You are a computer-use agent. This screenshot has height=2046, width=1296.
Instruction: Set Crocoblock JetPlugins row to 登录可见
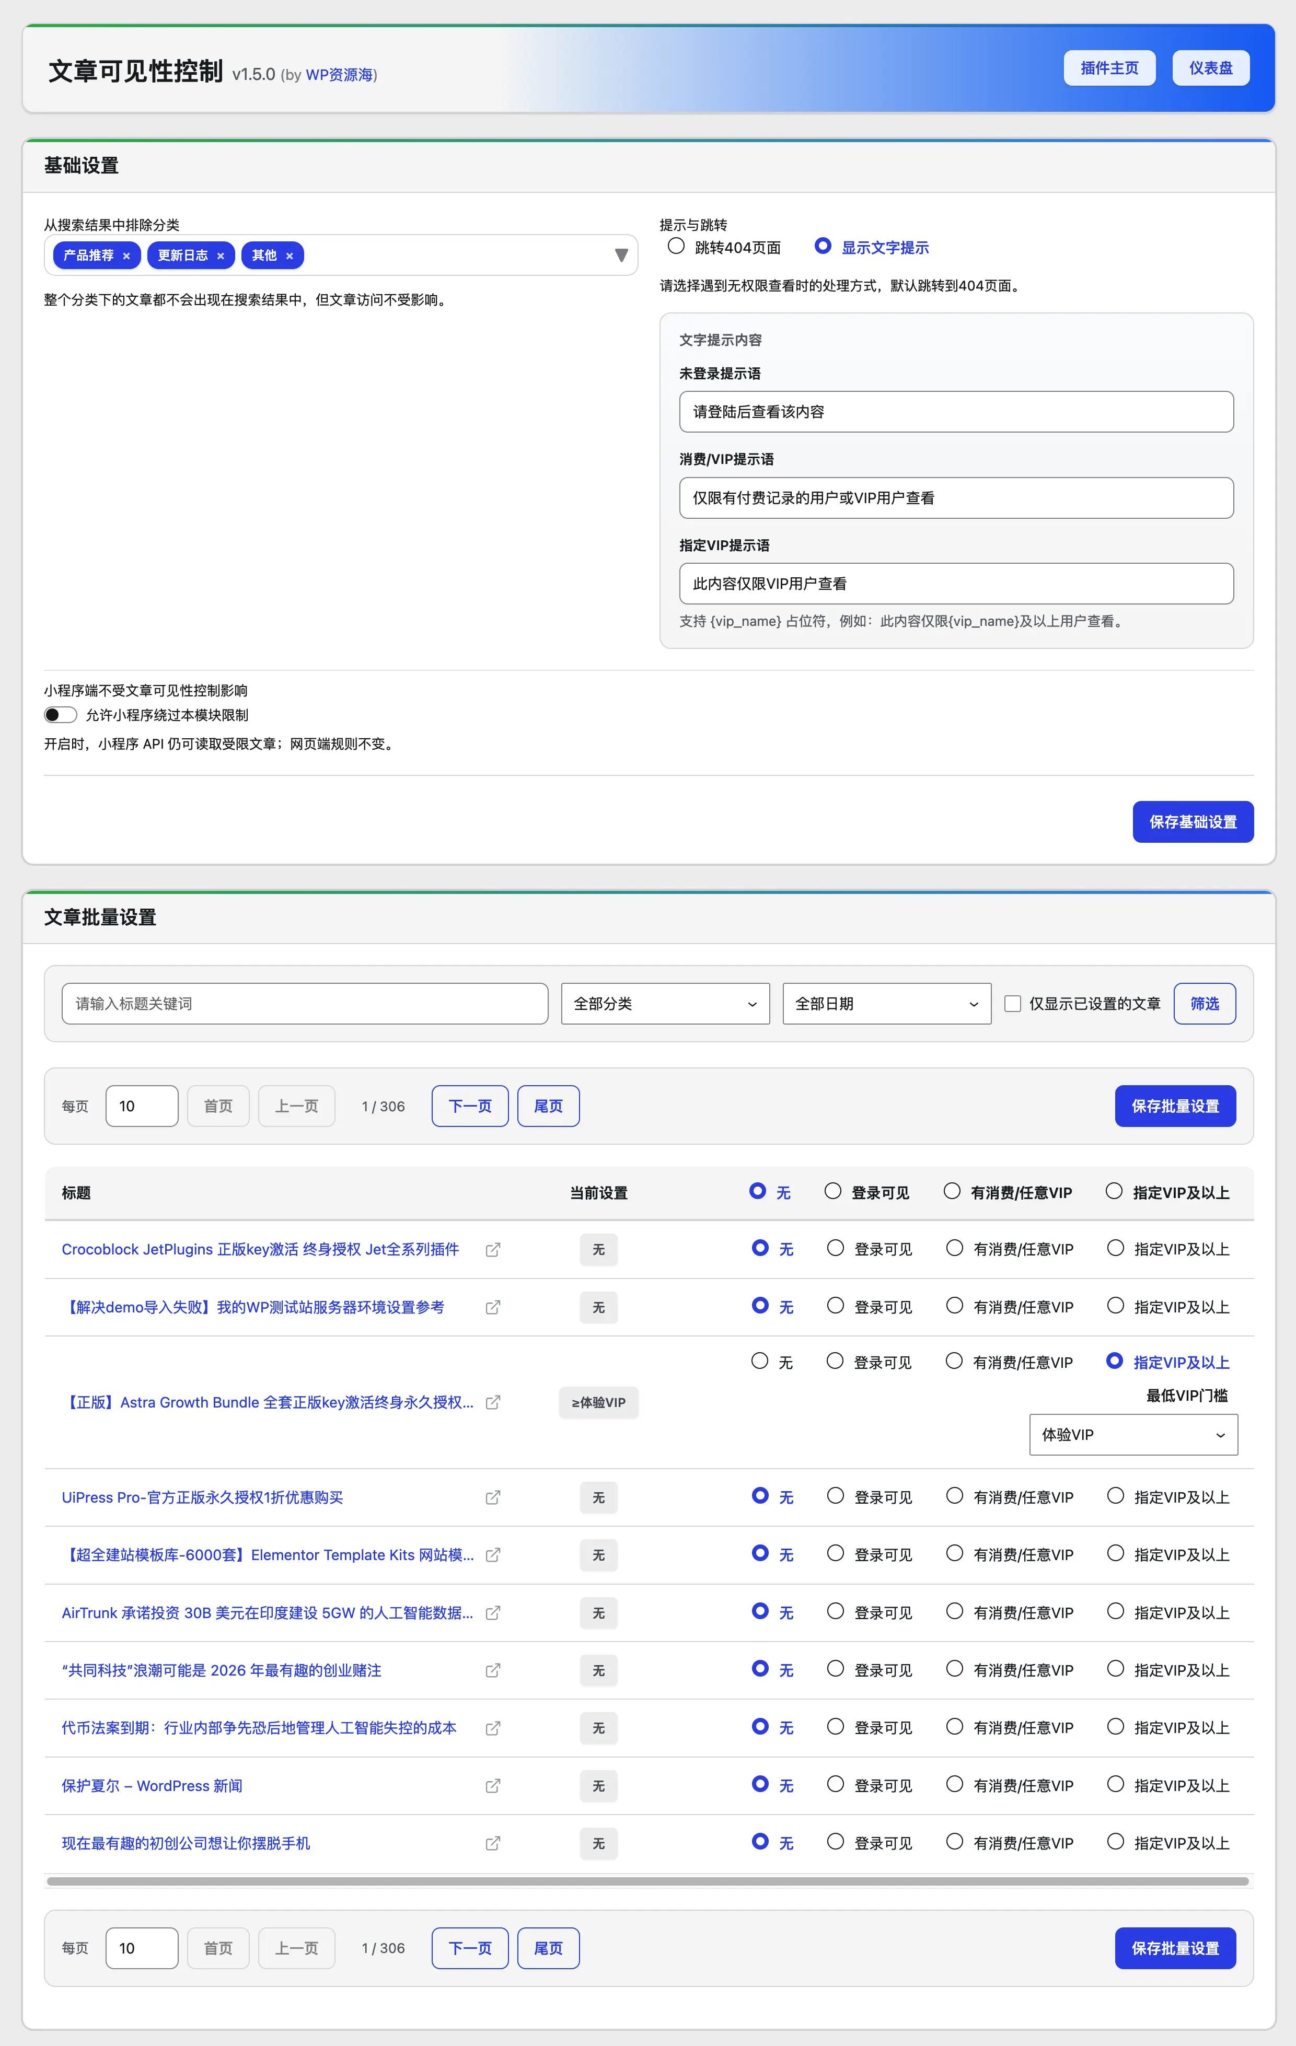(x=836, y=1248)
